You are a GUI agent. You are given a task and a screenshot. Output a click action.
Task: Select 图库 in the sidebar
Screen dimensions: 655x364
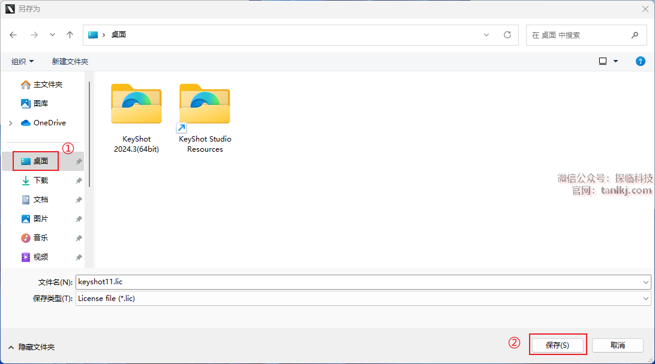click(x=35, y=103)
